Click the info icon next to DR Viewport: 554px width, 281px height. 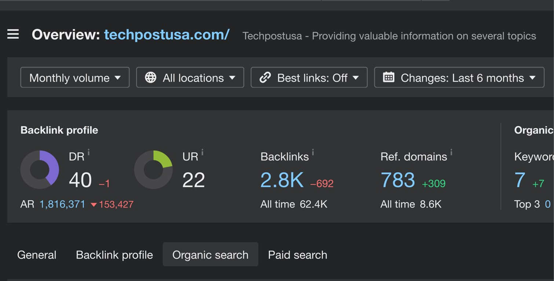tap(88, 152)
